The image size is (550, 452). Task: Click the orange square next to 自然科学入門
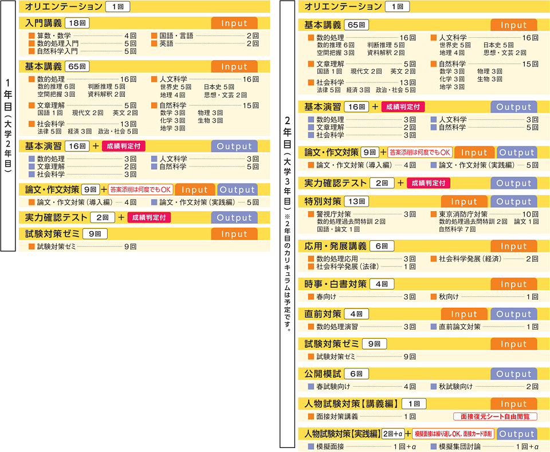32,51
